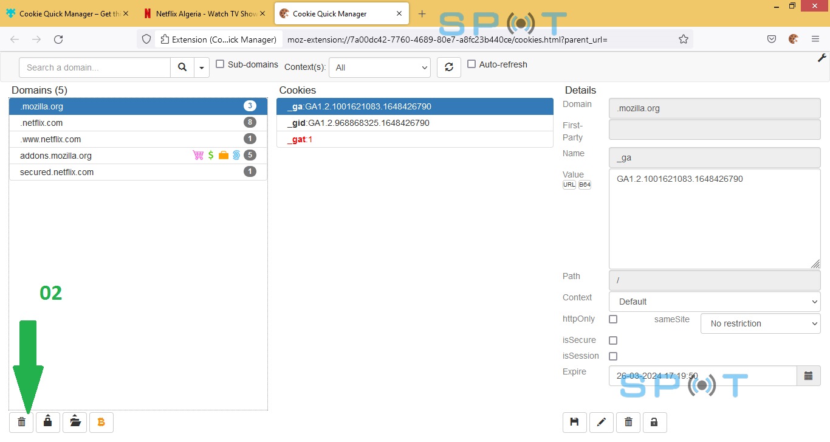
Task: Select the _gid cookie row
Action: pos(415,123)
